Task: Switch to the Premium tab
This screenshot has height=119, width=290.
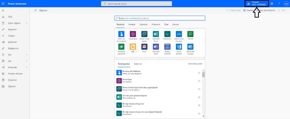Action: click(156, 25)
